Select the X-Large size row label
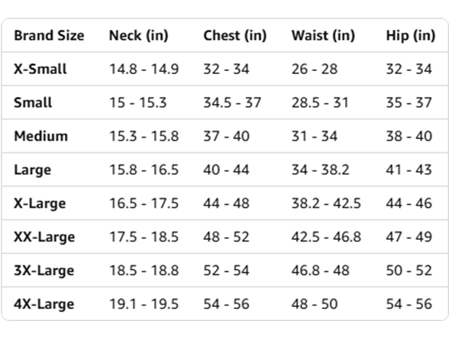This screenshot has width=449, height=337. coord(40,203)
